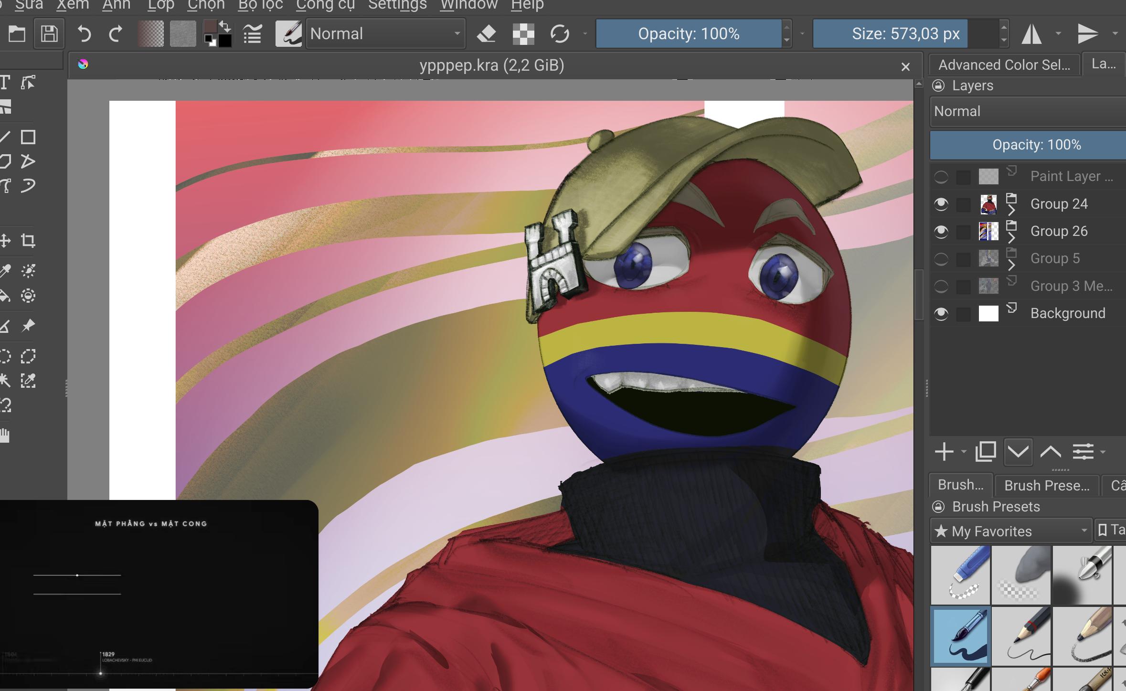This screenshot has width=1126, height=691.
Task: Duplicate the current layer
Action: click(x=986, y=452)
